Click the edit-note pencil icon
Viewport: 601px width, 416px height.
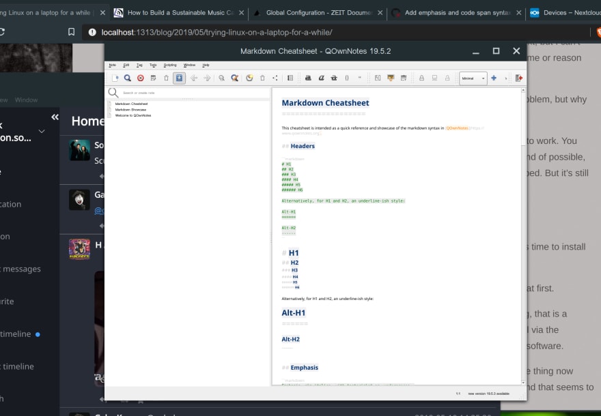pos(153,78)
